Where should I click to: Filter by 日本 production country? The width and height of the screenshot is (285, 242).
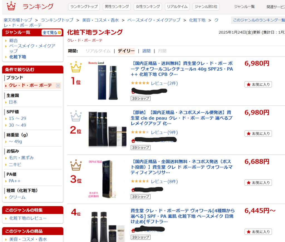click(x=13, y=102)
